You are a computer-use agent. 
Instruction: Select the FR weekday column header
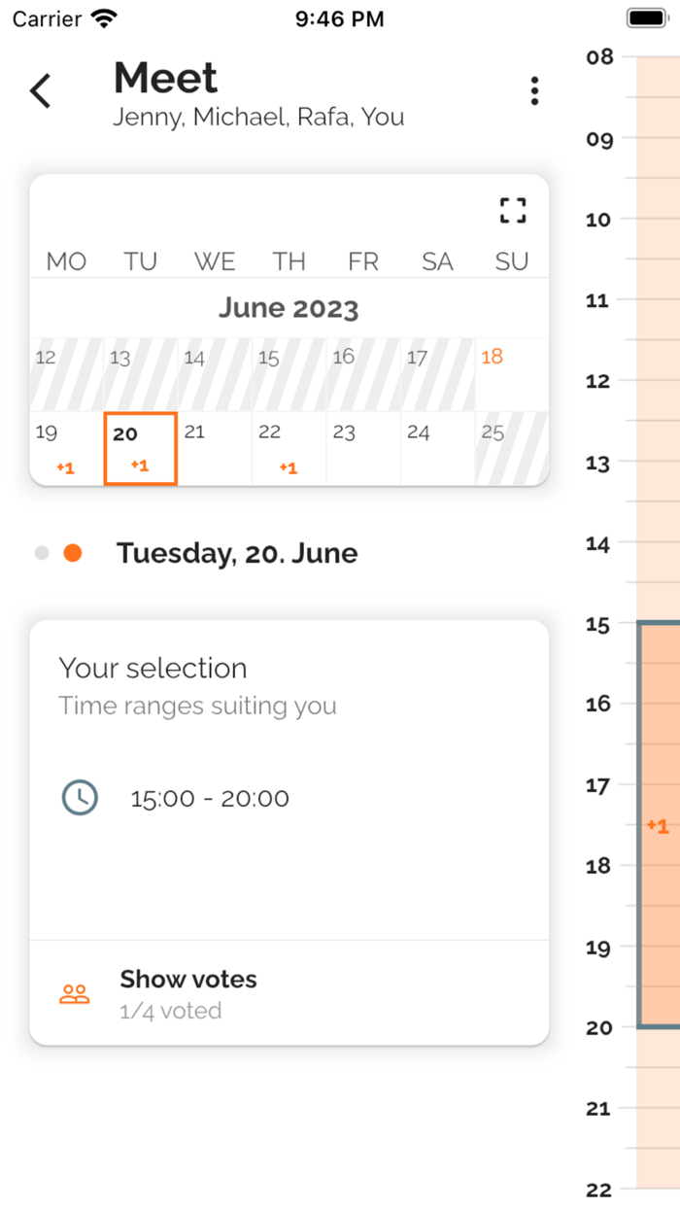(x=362, y=260)
